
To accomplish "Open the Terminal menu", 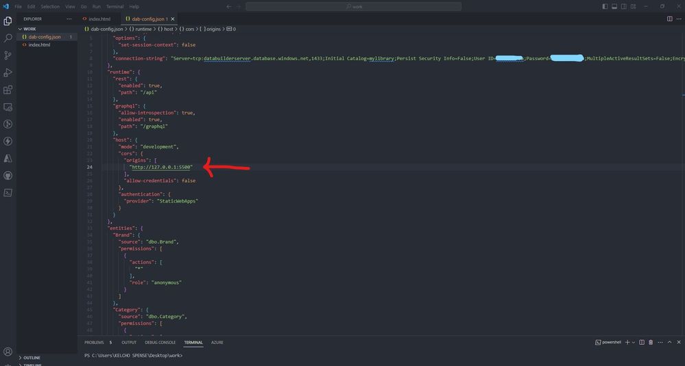I will [115, 7].
